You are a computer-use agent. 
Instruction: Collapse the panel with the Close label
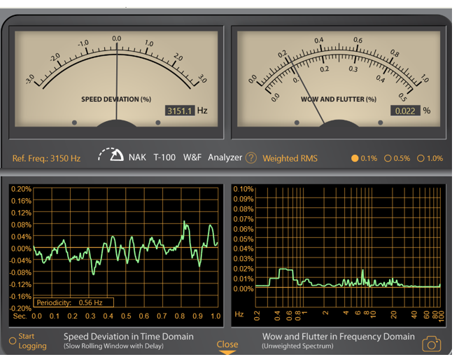click(x=227, y=344)
